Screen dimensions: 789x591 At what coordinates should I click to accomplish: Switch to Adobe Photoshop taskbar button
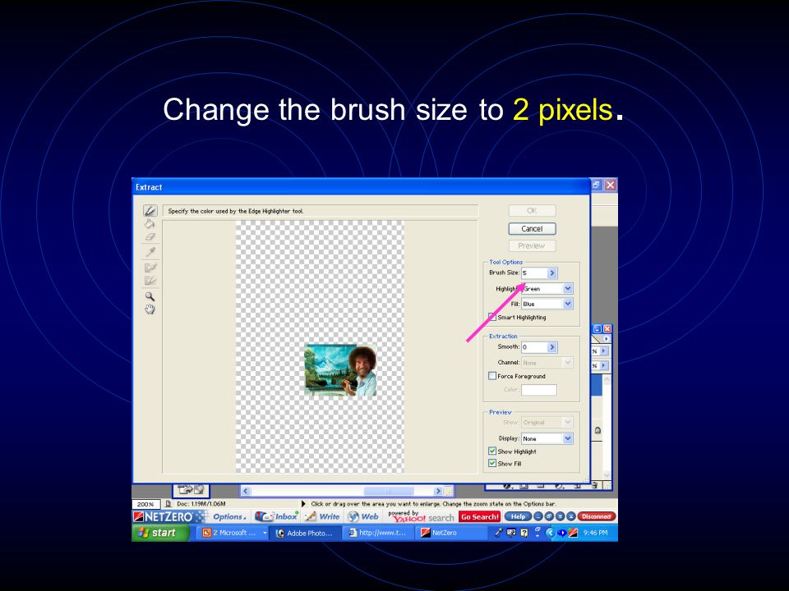coord(306,533)
